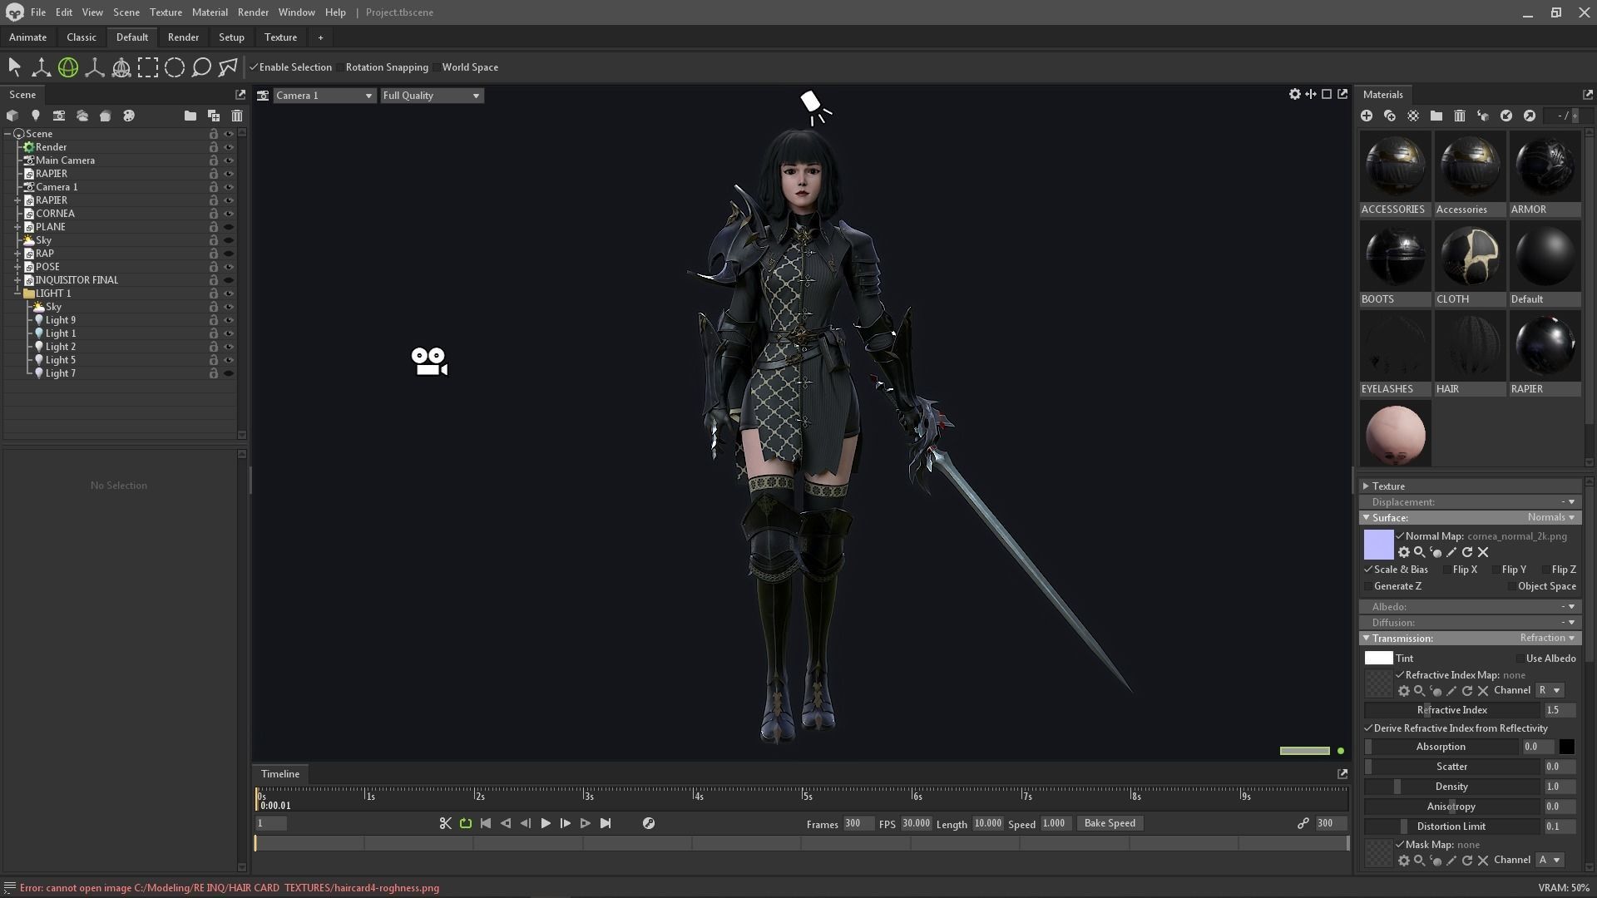
Task: Select the arrow selection tool
Action: [x=14, y=67]
